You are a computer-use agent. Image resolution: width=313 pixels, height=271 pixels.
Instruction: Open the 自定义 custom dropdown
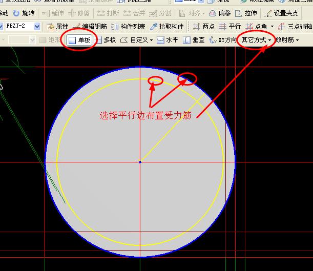(137, 40)
